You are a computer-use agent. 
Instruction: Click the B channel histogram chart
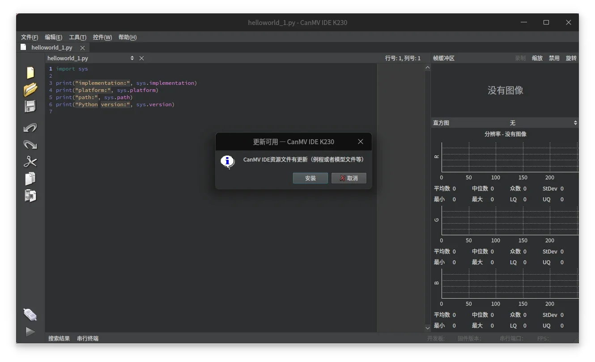point(510,283)
